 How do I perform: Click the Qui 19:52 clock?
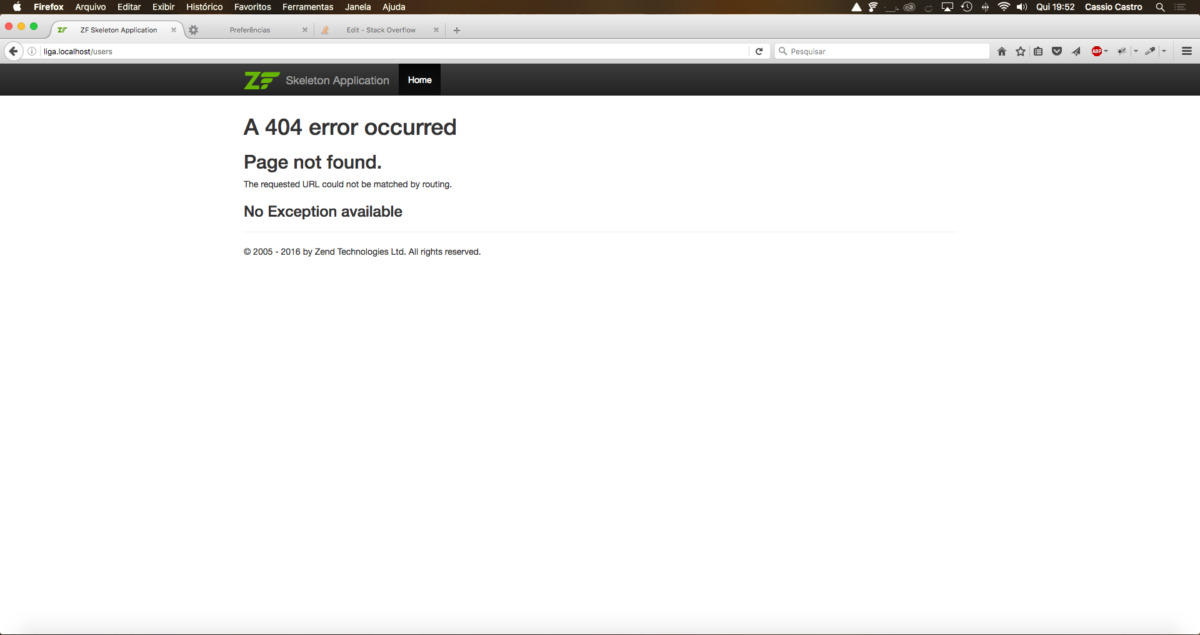coord(1056,7)
